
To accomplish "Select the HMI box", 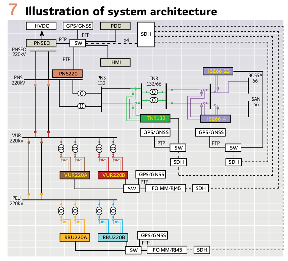I will pos(115,62).
